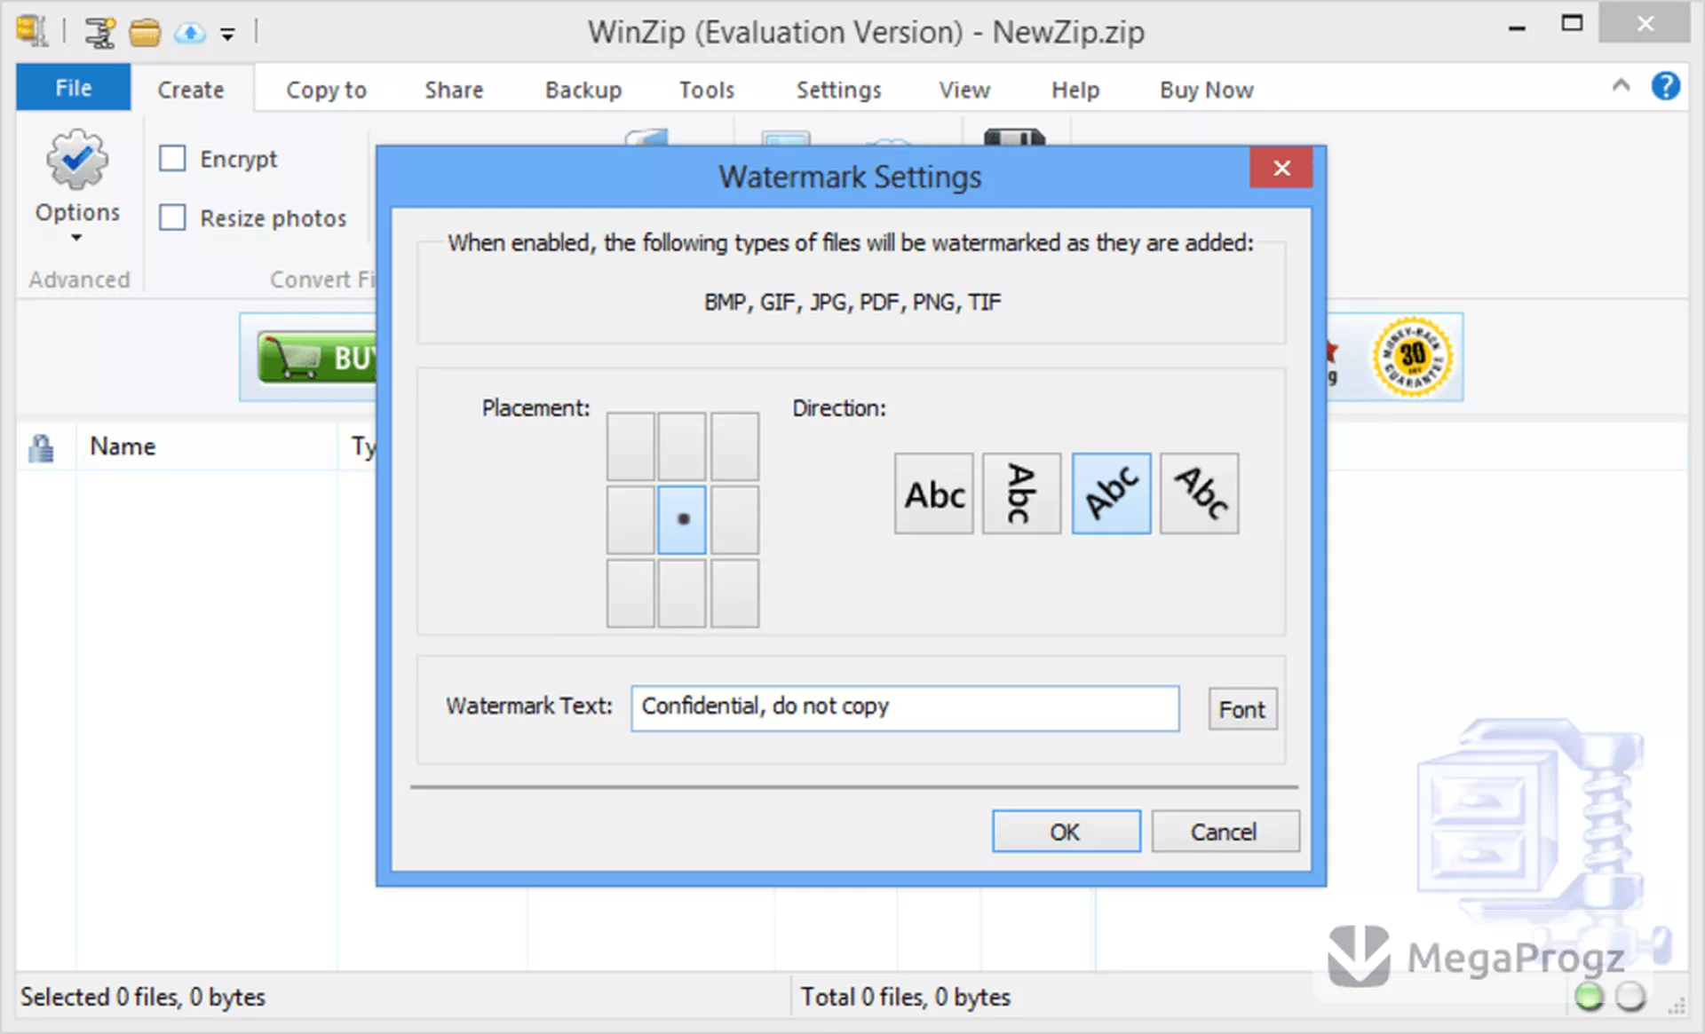Switch to the View tab

coord(964,90)
